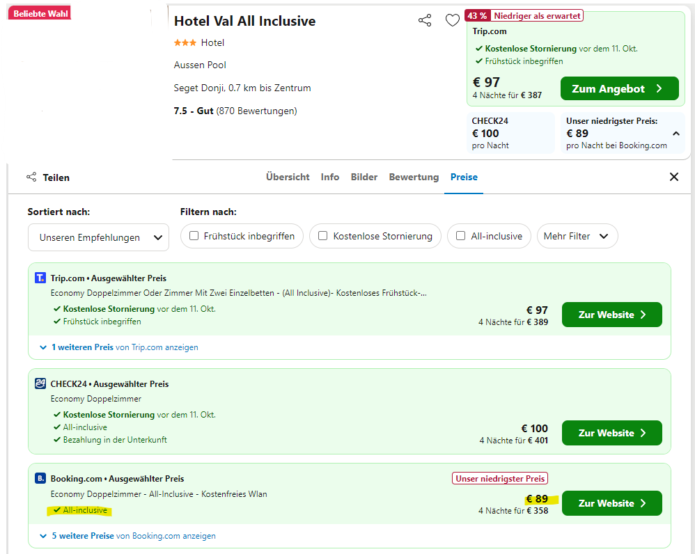Image resolution: width=695 pixels, height=554 pixels.
Task: Click the Aussen Pool text
Action: pos(200,65)
